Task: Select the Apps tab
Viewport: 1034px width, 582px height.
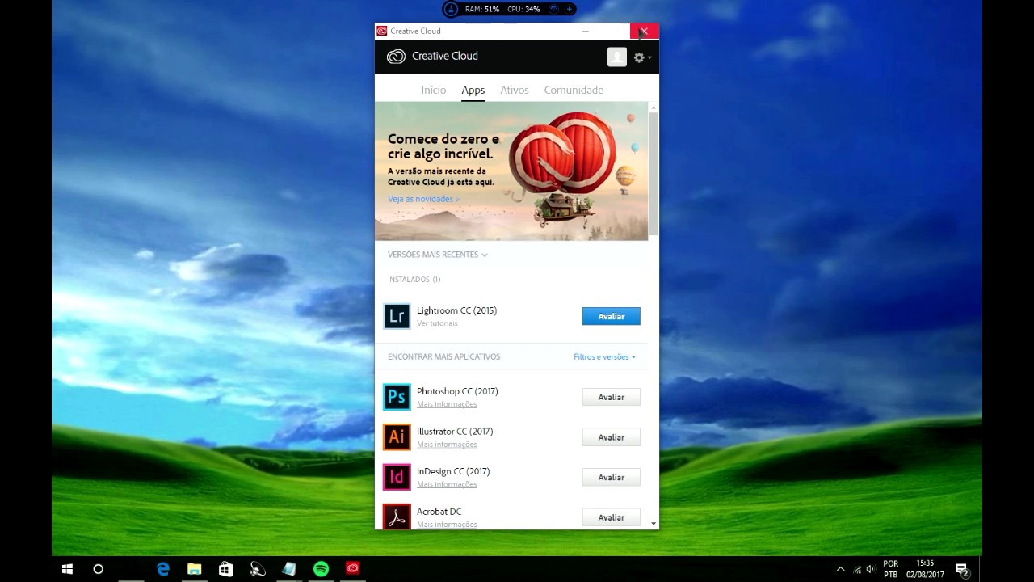Action: click(473, 90)
